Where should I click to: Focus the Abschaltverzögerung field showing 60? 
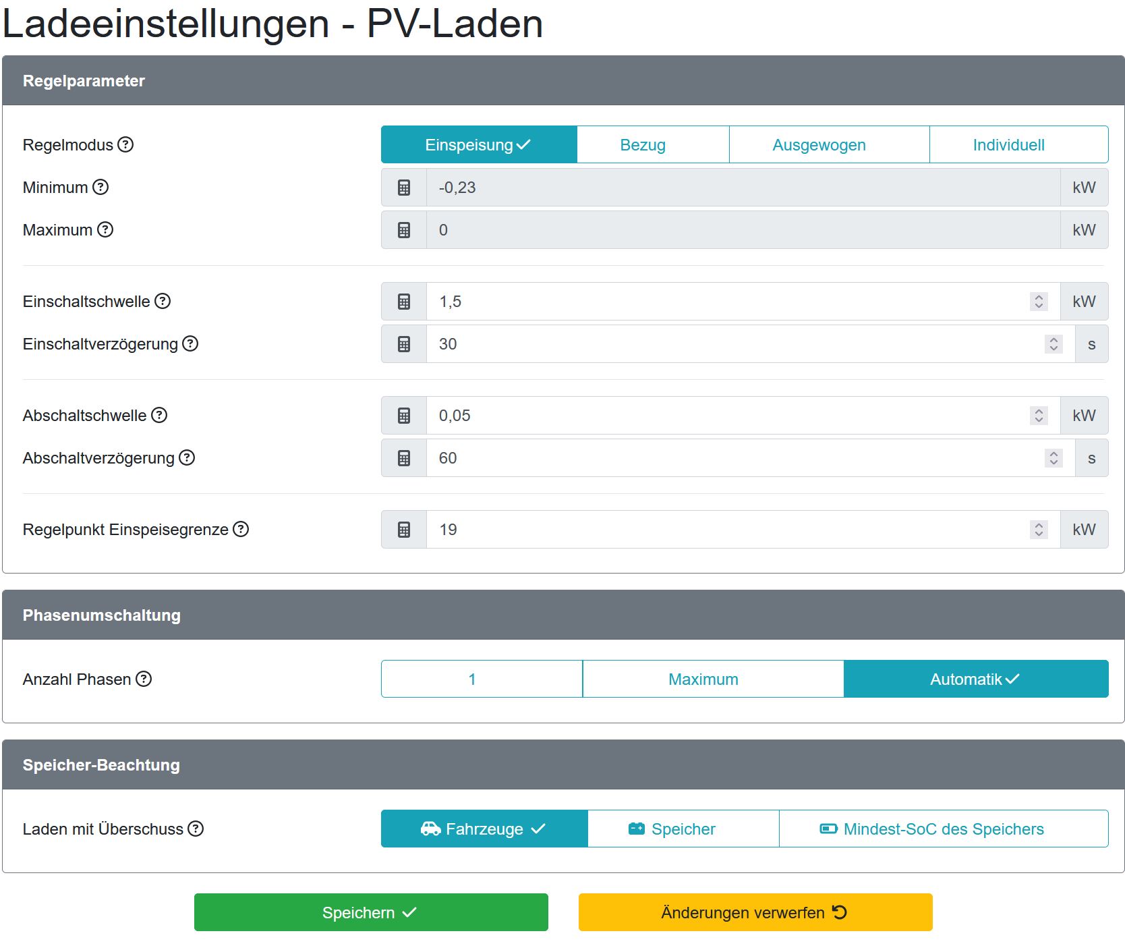[x=751, y=458]
